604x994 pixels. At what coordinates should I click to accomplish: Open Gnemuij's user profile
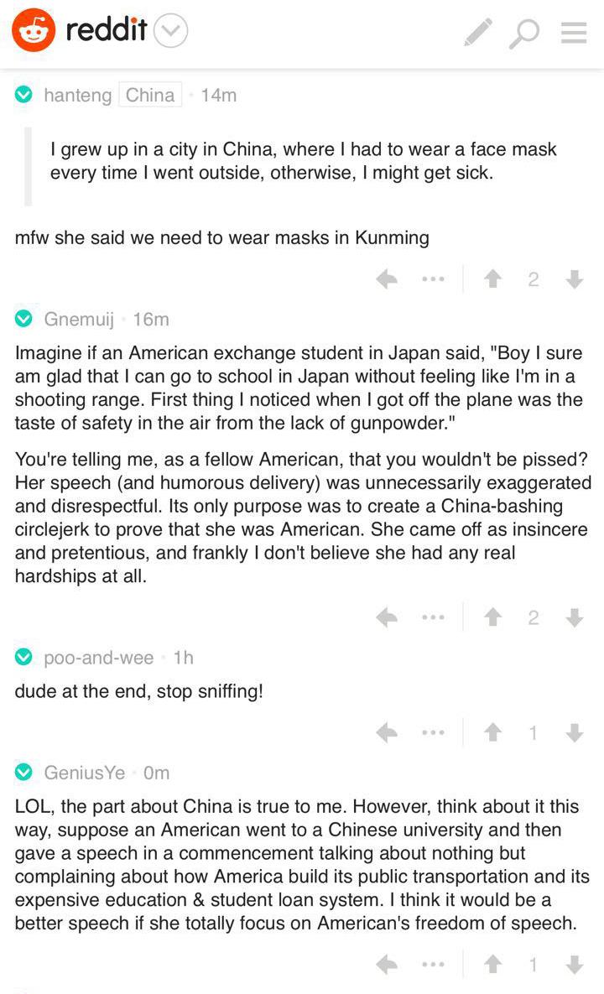(x=79, y=319)
